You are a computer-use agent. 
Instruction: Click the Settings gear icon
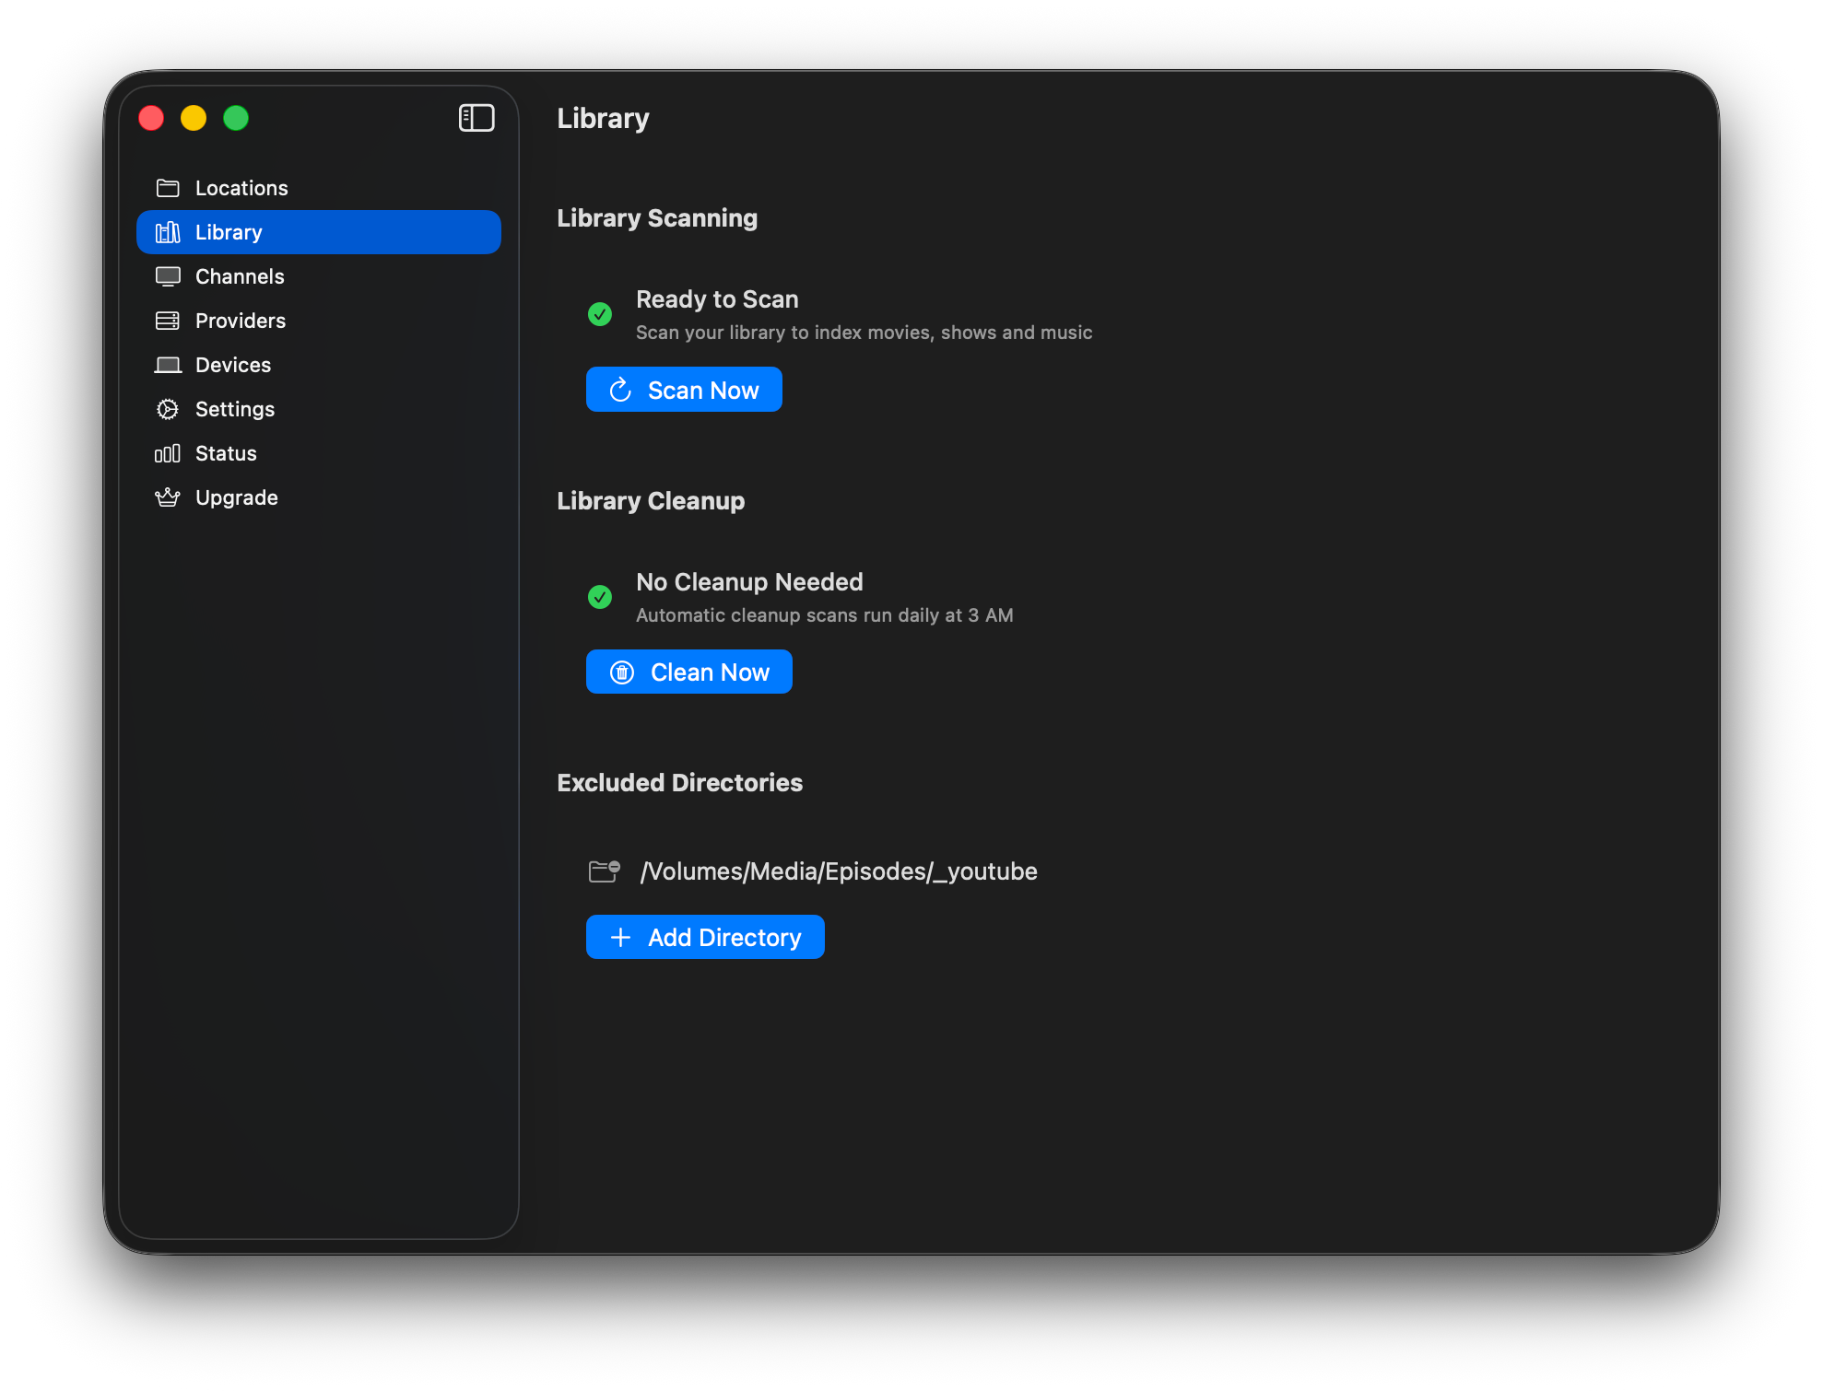coord(168,409)
